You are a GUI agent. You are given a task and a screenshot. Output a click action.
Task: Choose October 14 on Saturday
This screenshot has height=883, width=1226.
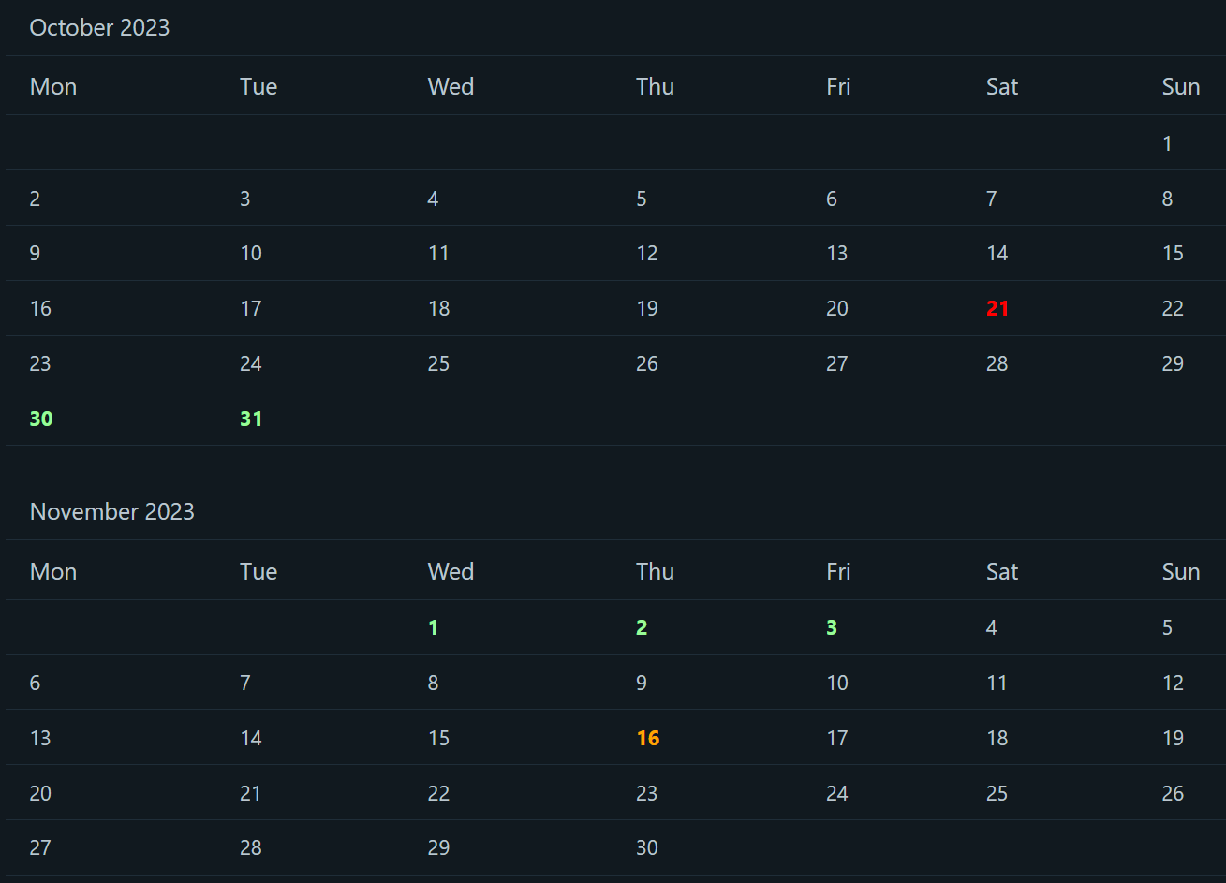[x=997, y=253]
